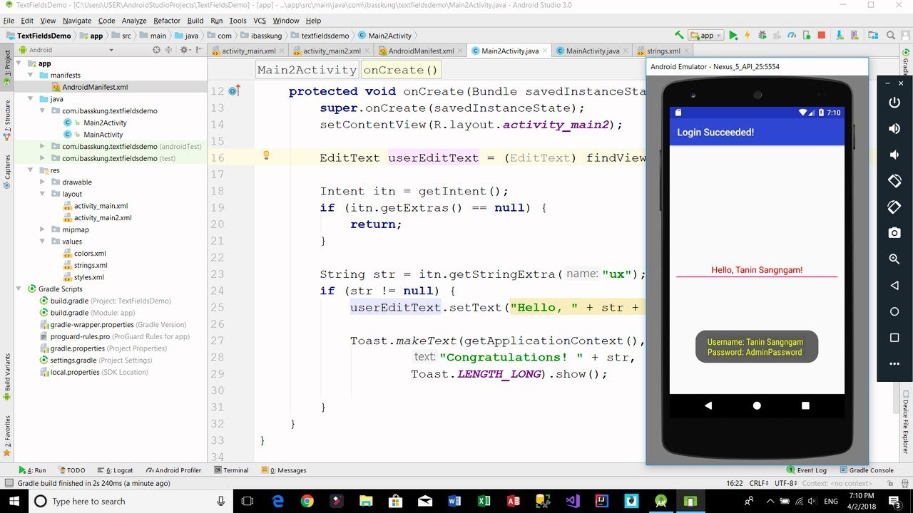
Task: Start the Debug app bug icon
Action: tap(762, 35)
